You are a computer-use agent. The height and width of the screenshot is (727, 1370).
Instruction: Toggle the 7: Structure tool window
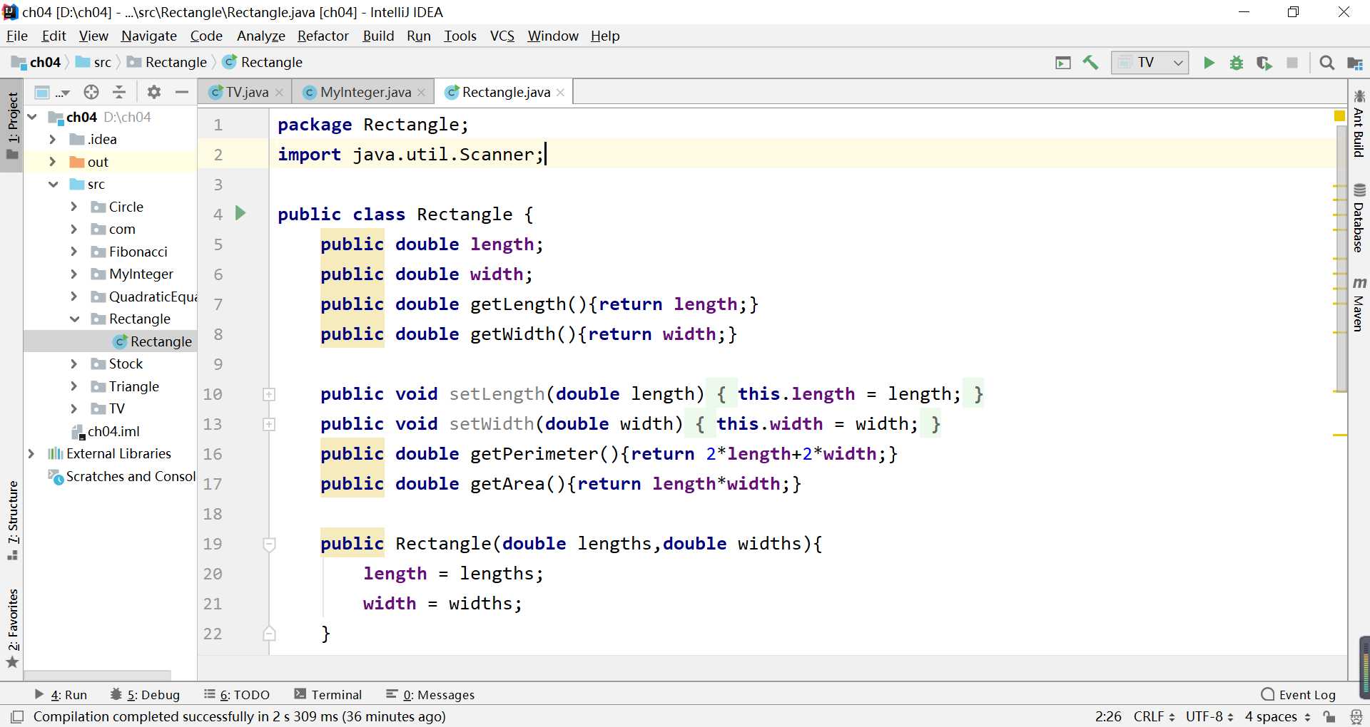pyautogui.click(x=12, y=520)
